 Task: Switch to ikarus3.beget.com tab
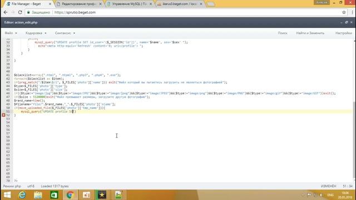pos(179,4)
